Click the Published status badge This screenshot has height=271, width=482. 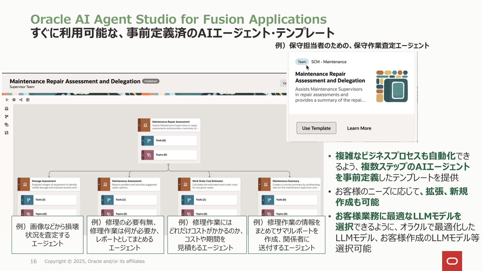pos(151,81)
